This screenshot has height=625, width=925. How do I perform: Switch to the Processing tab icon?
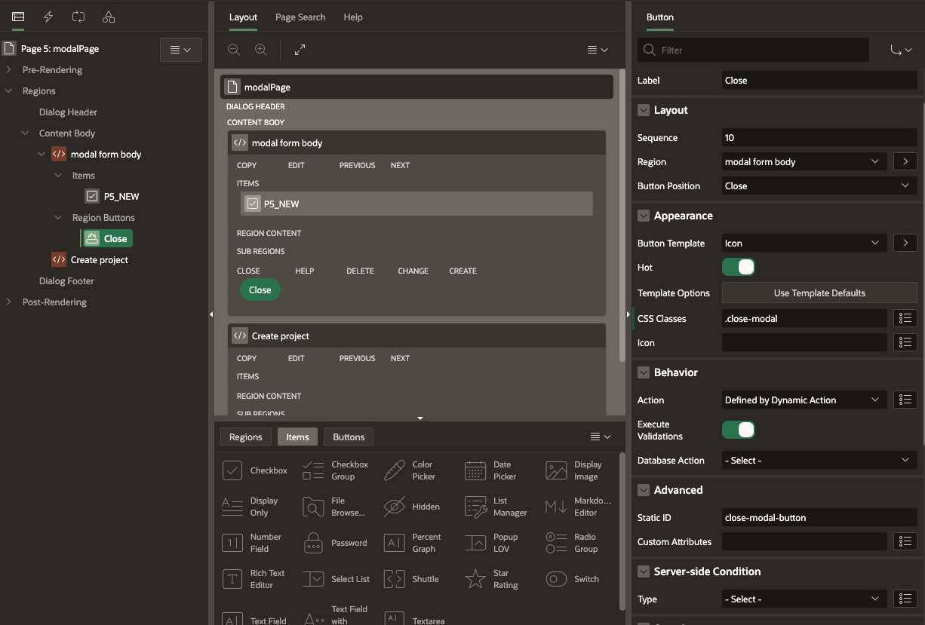tap(78, 17)
